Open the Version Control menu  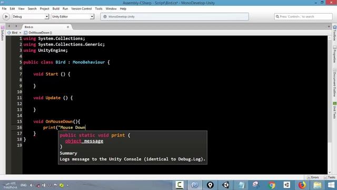pos(82,8)
